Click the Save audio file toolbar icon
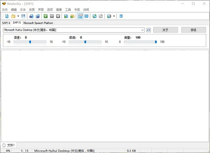This screenshot has width=210, height=153. 31,16
